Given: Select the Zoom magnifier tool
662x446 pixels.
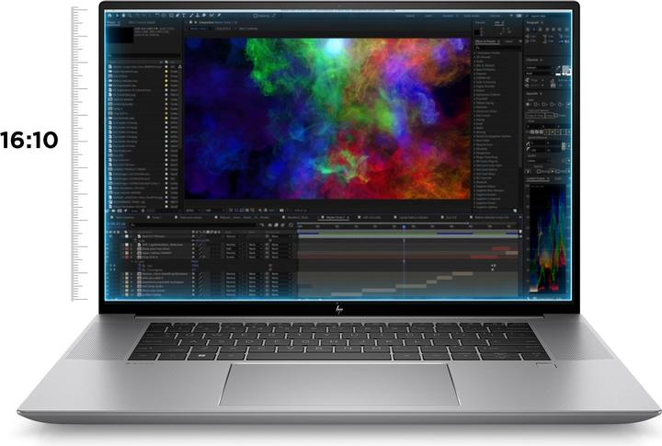Looking at the screenshot, I should point(130,16).
